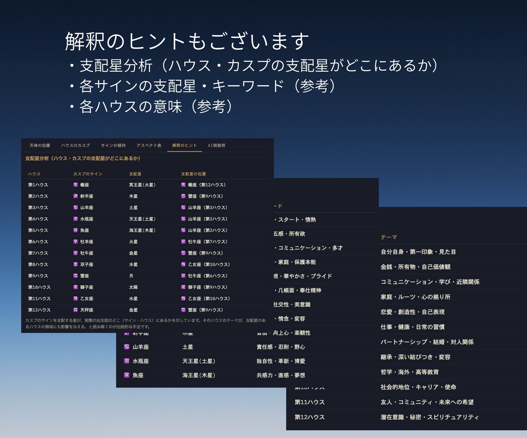Click the 支配星分析 section heading
This screenshot has width=527, height=438.
pyautogui.click(x=83, y=158)
